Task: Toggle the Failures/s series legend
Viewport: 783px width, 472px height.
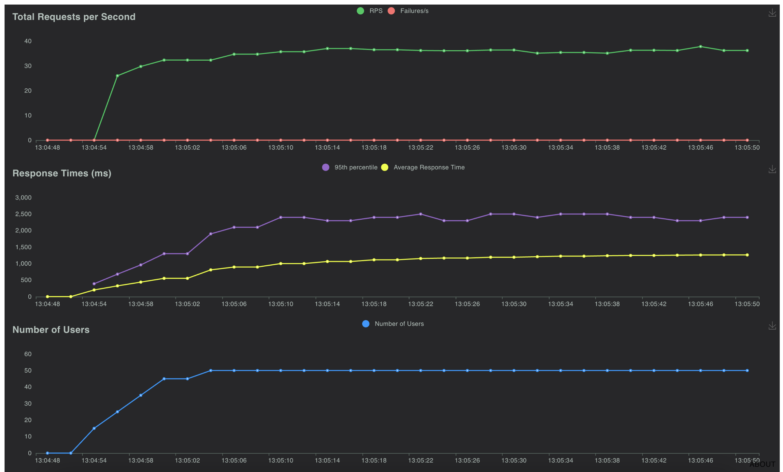Action: coord(408,11)
